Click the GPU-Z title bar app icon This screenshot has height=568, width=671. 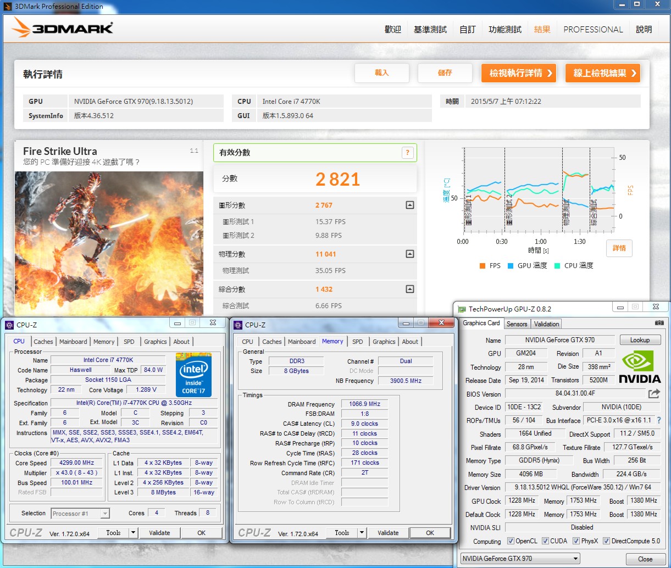462,309
